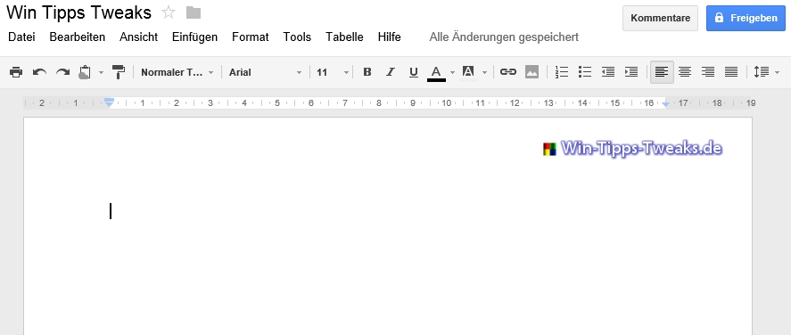Expand the highlight color dropdown arrow

click(x=485, y=72)
